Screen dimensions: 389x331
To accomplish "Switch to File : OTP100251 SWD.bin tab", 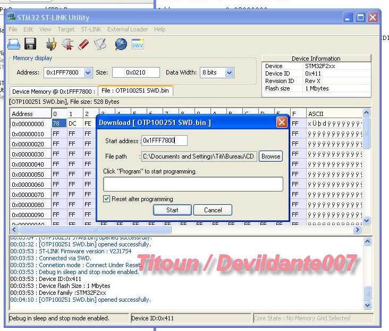I will pyautogui.click(x=136, y=90).
